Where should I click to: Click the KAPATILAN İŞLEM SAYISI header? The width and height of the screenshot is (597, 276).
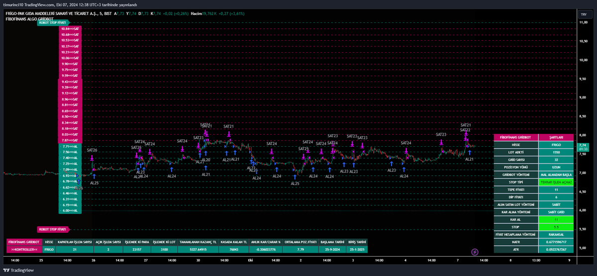tap(75, 242)
